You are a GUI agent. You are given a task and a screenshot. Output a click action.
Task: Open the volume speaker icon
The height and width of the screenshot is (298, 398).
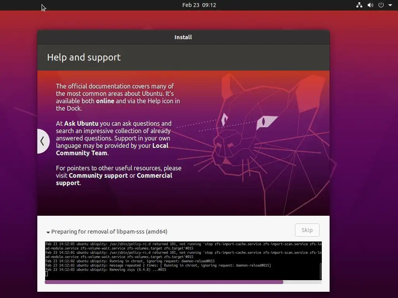(370, 5)
